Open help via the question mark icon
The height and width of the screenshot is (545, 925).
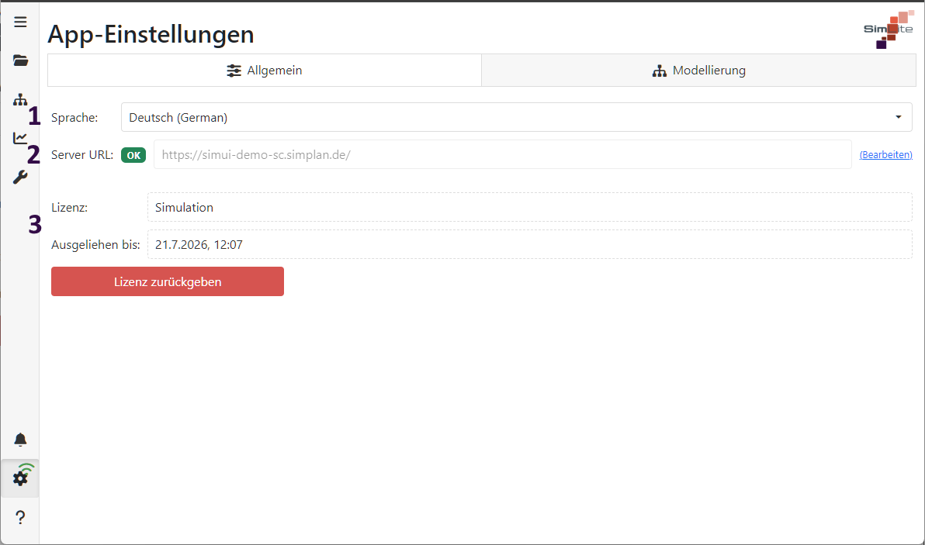(x=20, y=517)
